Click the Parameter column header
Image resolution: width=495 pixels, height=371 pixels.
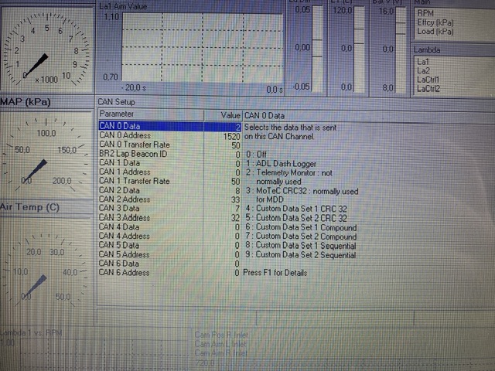click(x=151, y=114)
